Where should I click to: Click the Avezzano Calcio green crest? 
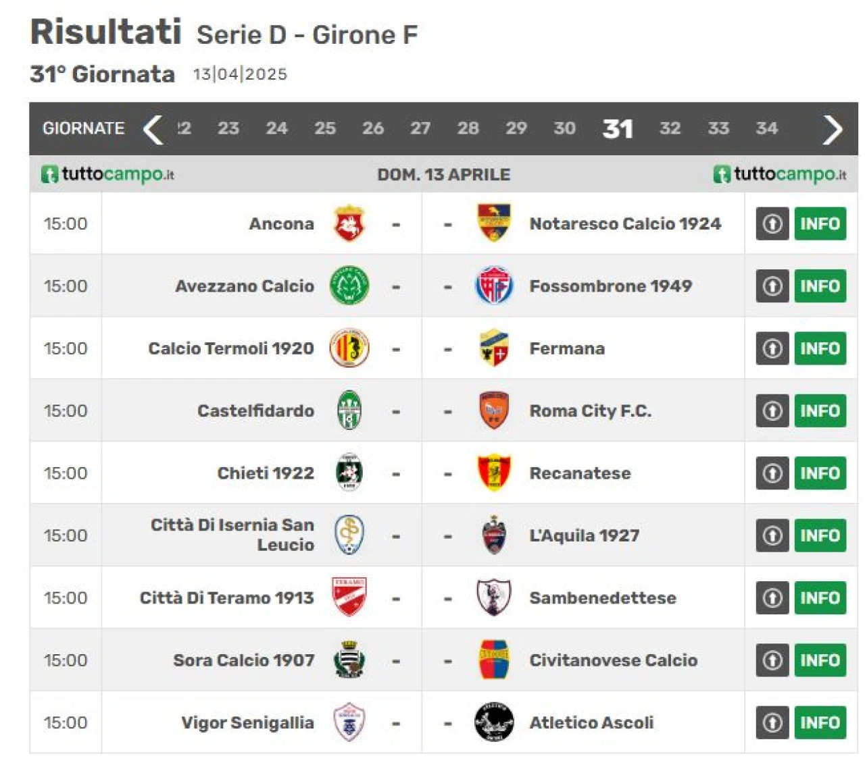[x=349, y=286]
